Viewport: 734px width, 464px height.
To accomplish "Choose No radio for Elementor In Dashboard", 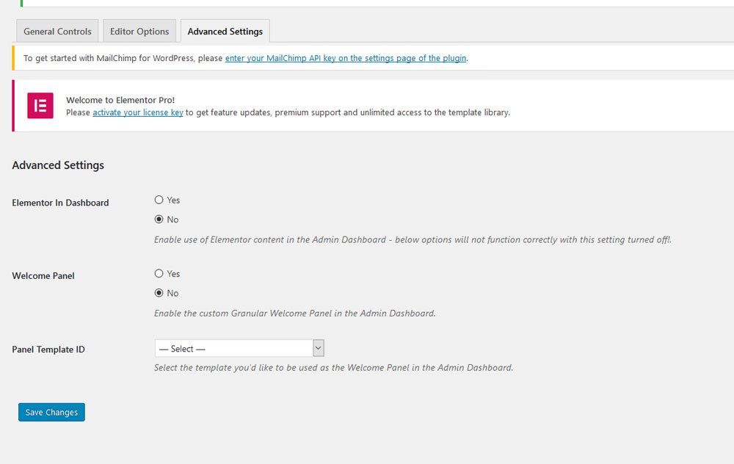I will [159, 220].
